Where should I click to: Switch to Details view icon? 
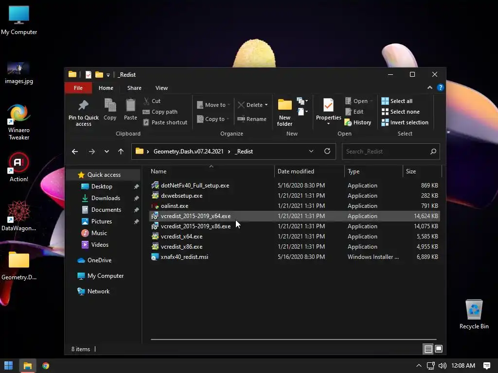pyautogui.click(x=428, y=349)
